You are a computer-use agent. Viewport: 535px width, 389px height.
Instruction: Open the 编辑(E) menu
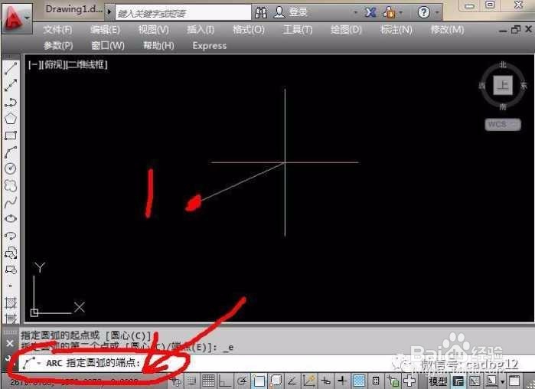coord(105,30)
